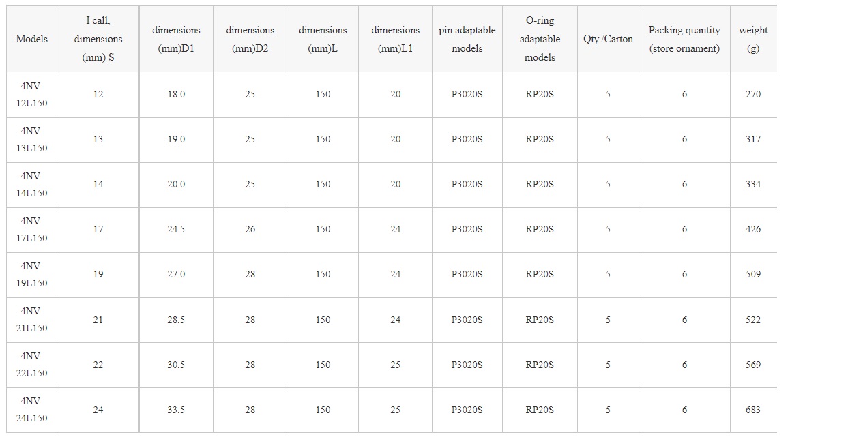Screen dimensions: 848x437
Task: Click the 4NV-13L150 model cell
Action: 32,140
